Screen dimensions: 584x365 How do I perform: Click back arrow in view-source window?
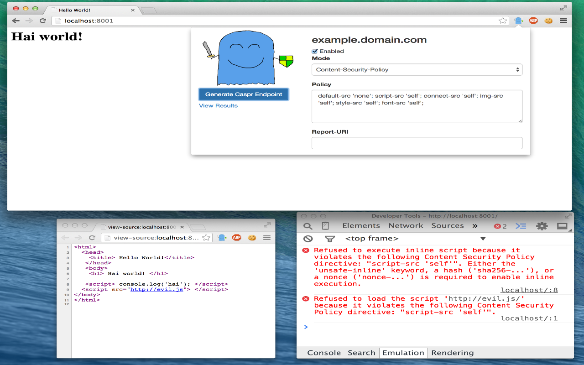coord(65,238)
